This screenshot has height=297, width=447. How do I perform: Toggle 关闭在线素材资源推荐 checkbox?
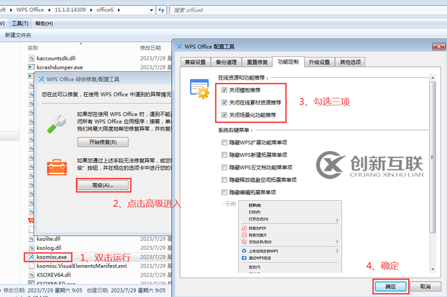point(224,103)
